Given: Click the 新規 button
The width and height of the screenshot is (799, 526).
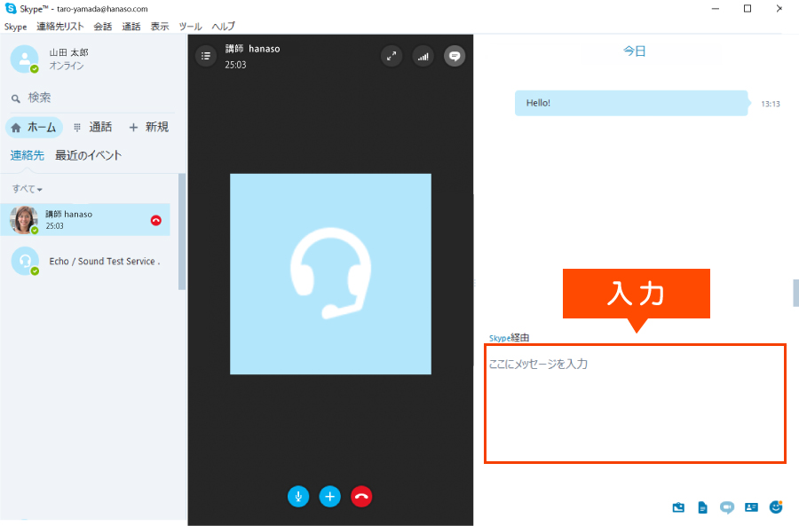Looking at the screenshot, I should coord(148,127).
